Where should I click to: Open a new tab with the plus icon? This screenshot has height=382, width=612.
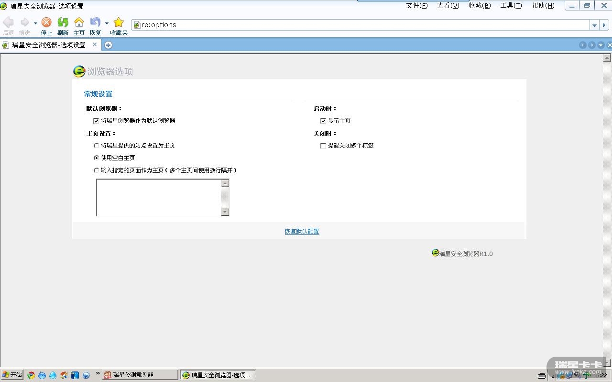(109, 45)
